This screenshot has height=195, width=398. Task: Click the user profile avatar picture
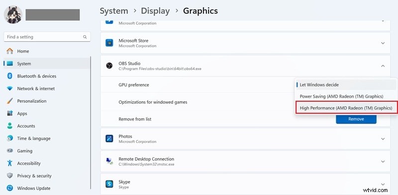[x=13, y=14]
